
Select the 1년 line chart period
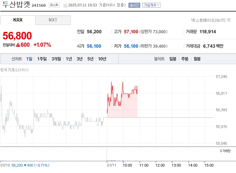[69, 59]
